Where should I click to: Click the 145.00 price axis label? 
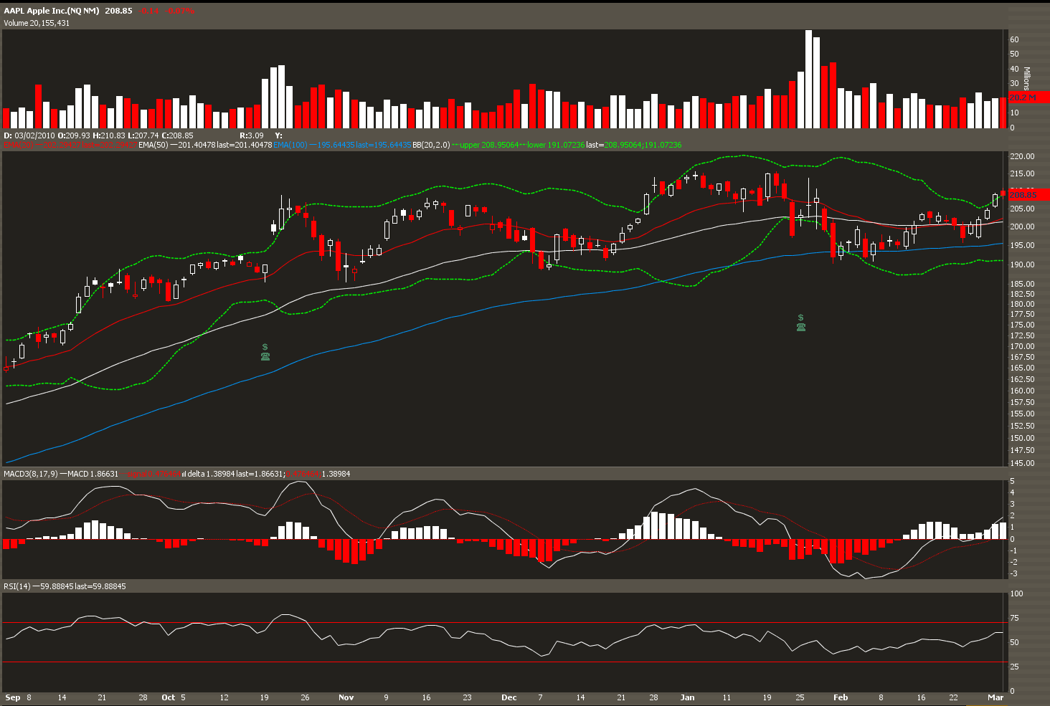(1022, 463)
